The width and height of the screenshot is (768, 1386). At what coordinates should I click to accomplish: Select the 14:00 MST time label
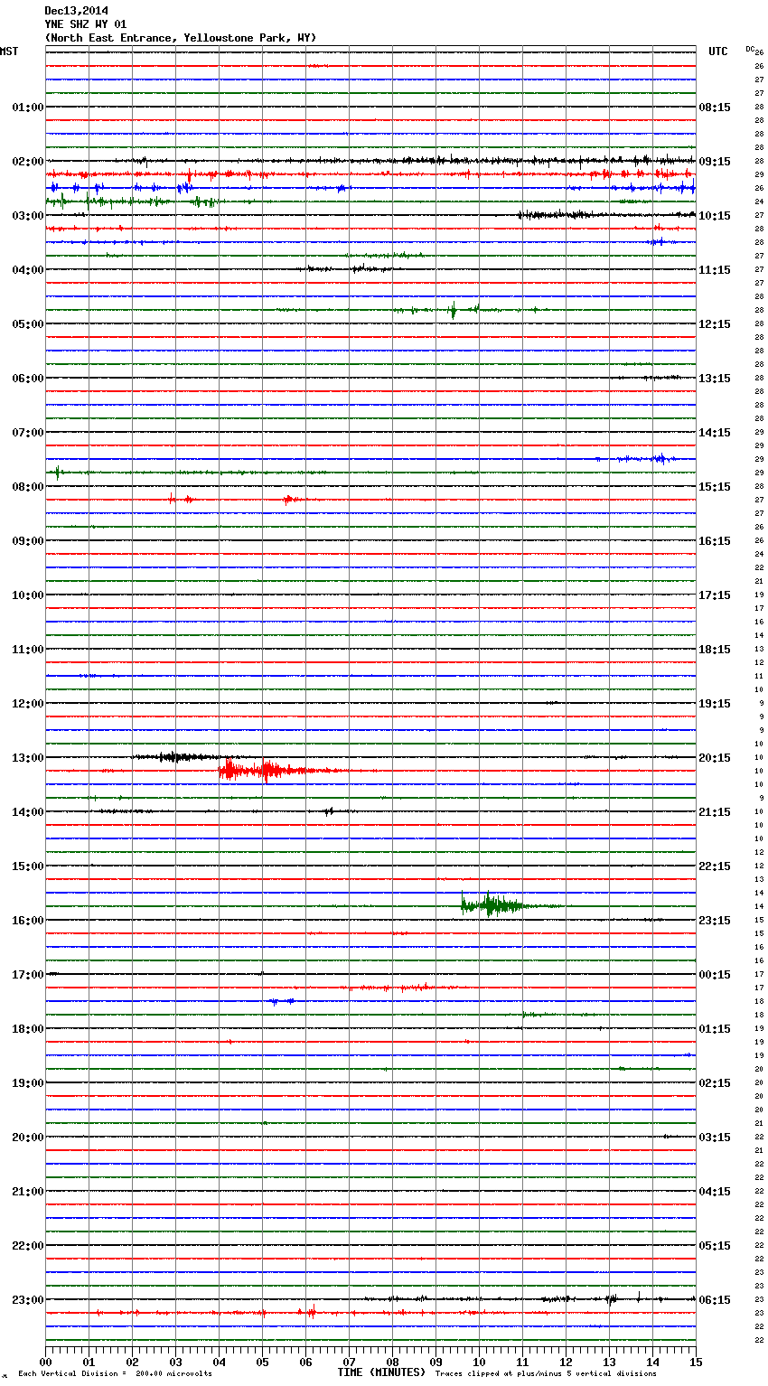point(28,812)
